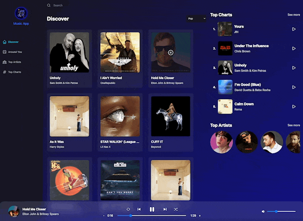Open Elton John & Britney Spears card artist link

click(167, 83)
